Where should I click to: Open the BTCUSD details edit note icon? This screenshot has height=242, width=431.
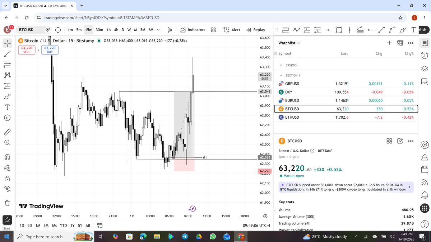pos(400,141)
